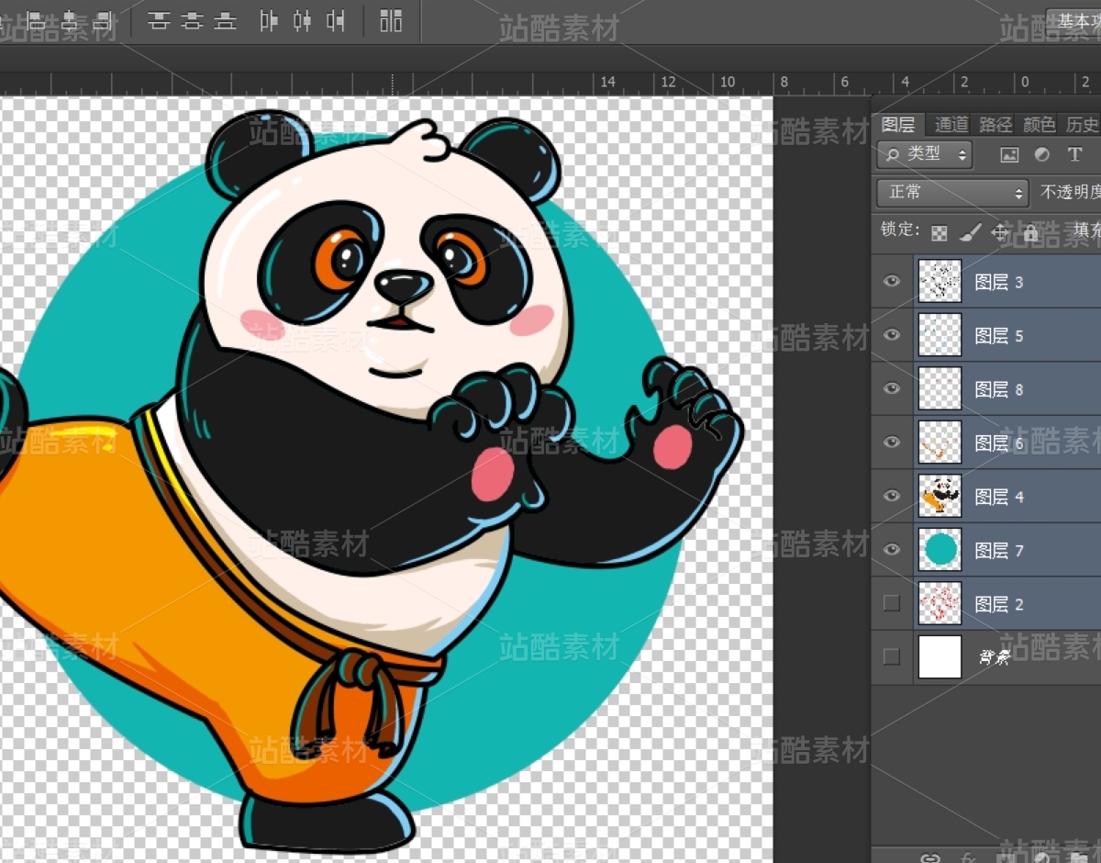Image resolution: width=1101 pixels, height=863 pixels.
Task: Select layer name 图层 7
Action: click(999, 550)
